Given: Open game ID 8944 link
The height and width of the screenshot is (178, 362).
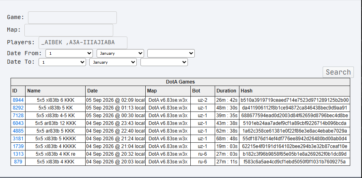Looking at the screenshot, I should tap(18, 100).
